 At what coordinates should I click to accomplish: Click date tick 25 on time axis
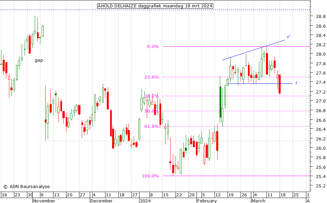pyautogui.click(x=296, y=195)
